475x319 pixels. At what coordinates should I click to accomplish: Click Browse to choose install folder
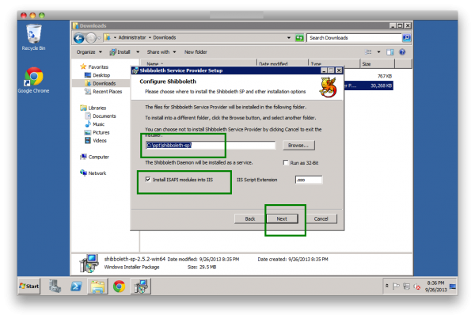click(x=298, y=146)
